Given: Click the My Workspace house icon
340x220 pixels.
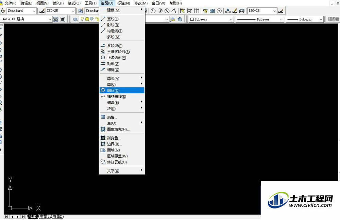Looking at the screenshot, I should click(63, 19).
